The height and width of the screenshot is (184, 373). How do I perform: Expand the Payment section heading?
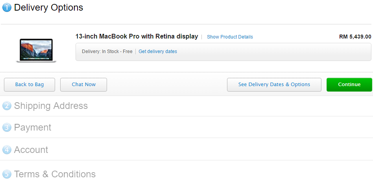coord(33,127)
